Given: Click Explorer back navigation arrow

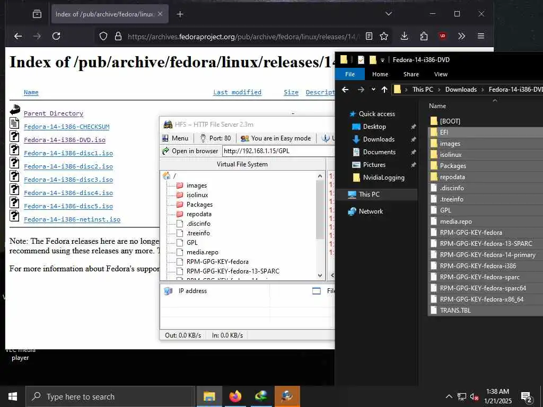Looking at the screenshot, I should (345, 90).
